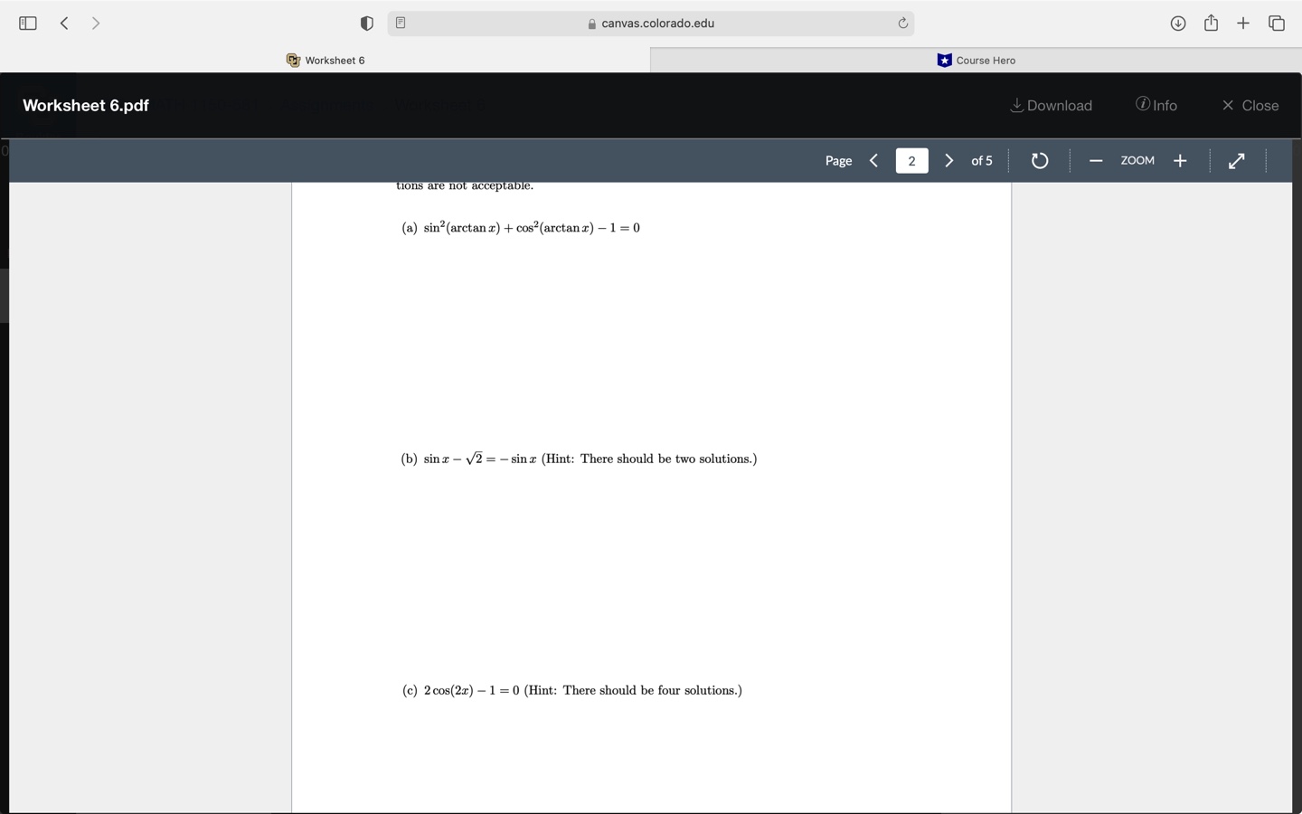
Task: Open Info for Worksheet 6.pdf
Action: click(1156, 105)
